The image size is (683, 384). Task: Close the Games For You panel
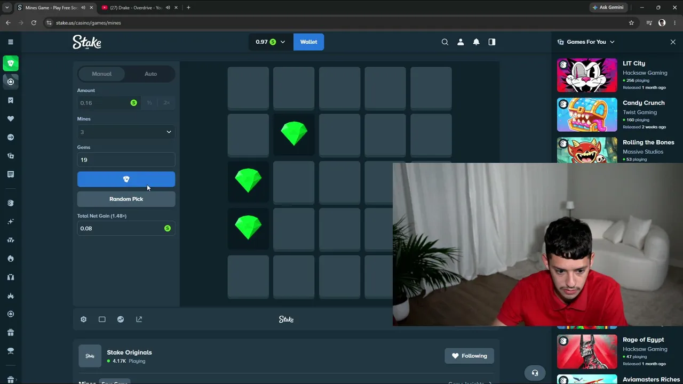tap(673, 42)
